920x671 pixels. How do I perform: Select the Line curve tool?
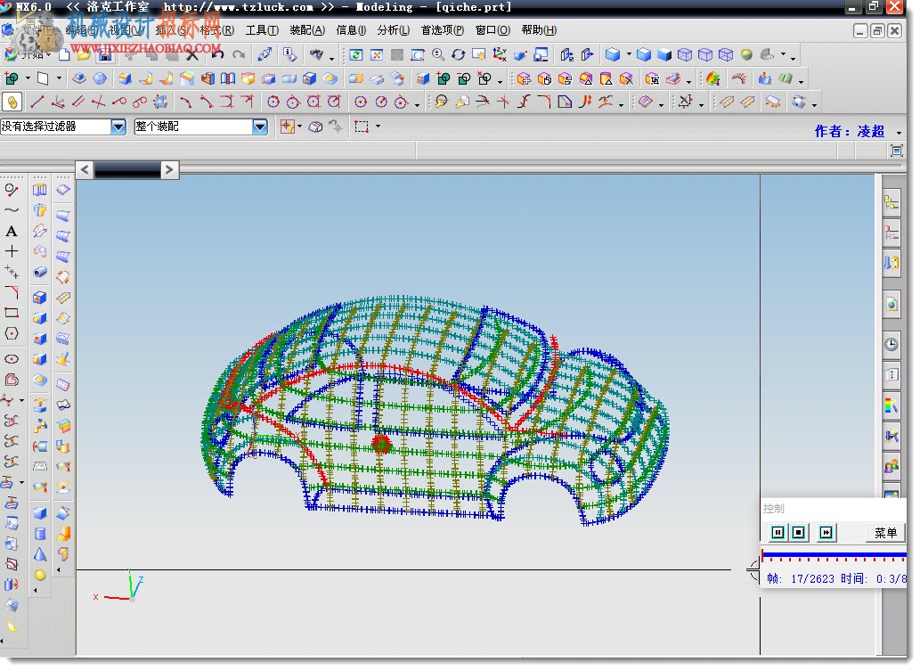tap(37, 102)
